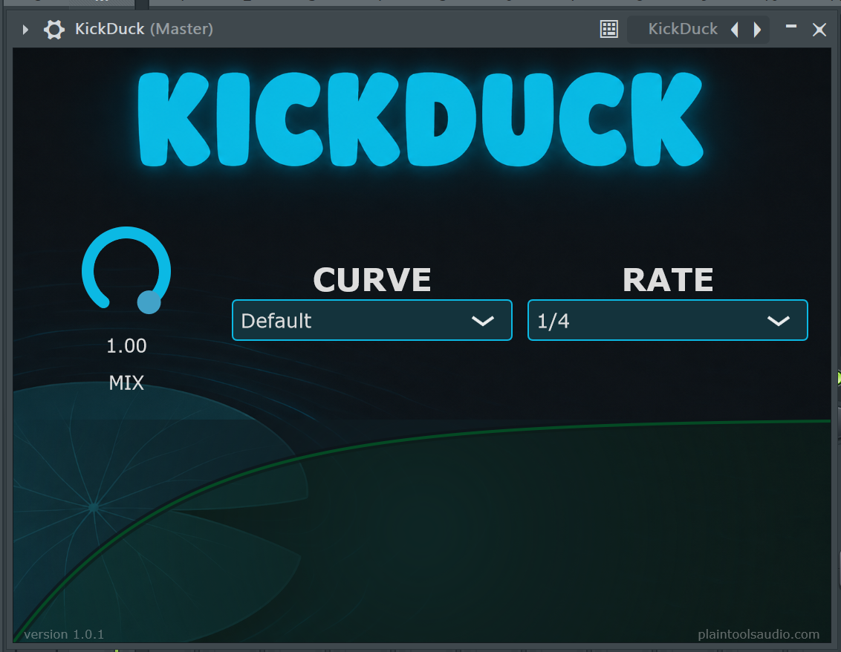Click the CURVE heading label

click(x=372, y=280)
